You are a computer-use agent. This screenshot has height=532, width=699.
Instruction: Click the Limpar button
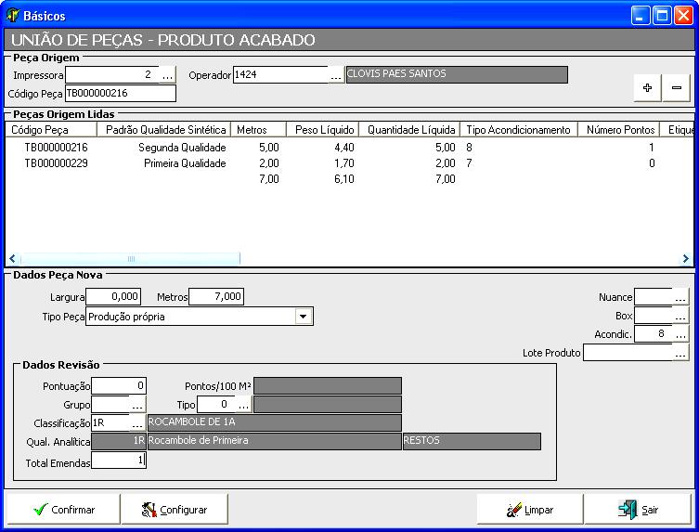point(530,510)
